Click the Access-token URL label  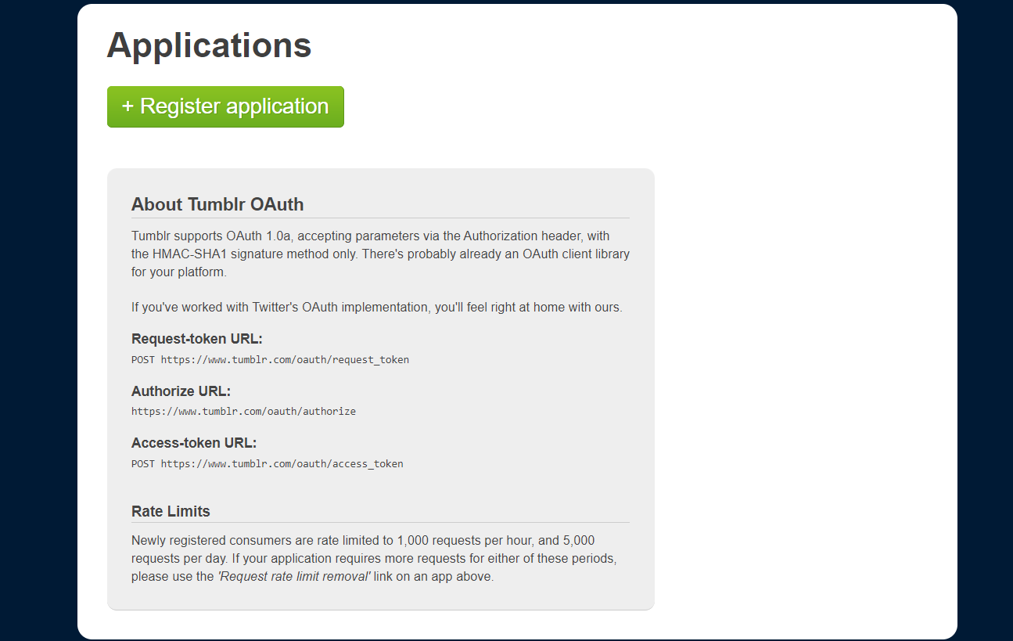(x=194, y=443)
